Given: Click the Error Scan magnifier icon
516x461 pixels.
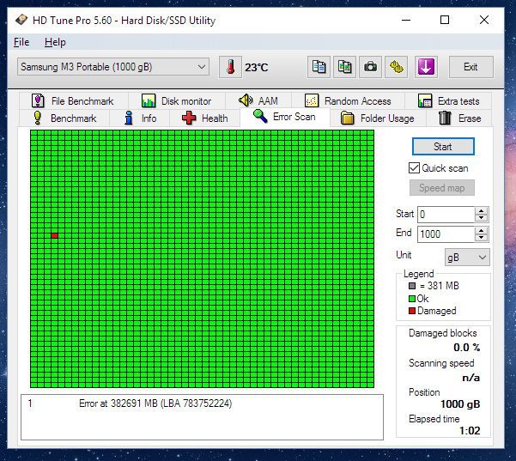Looking at the screenshot, I should [x=260, y=116].
